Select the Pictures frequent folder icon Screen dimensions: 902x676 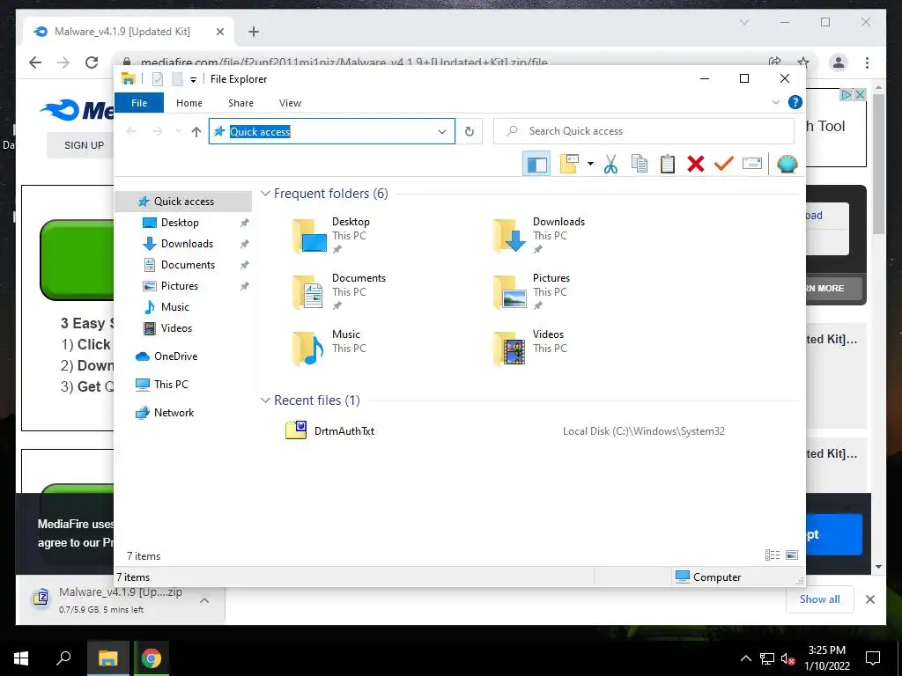coord(510,292)
